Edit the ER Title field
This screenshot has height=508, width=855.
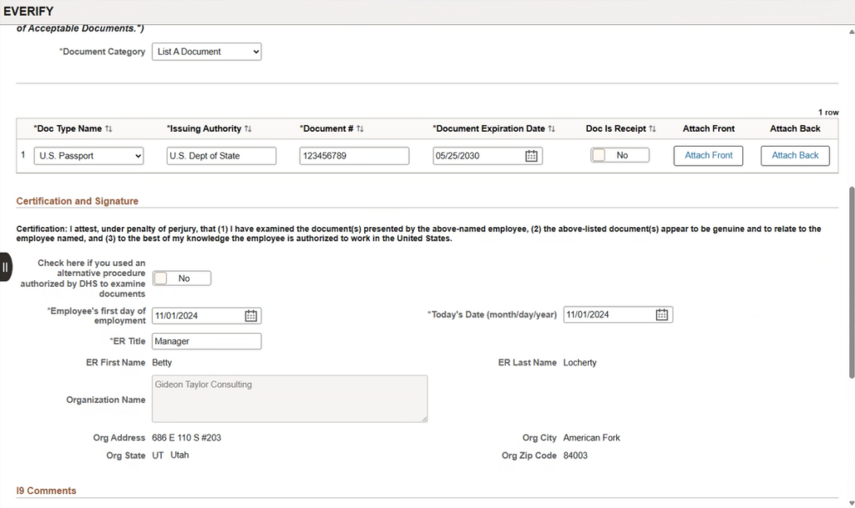pos(206,341)
